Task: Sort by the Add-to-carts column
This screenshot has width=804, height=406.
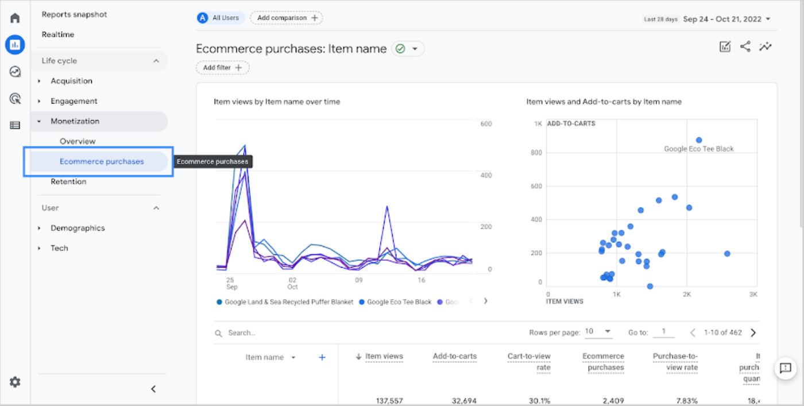Action: coord(455,357)
